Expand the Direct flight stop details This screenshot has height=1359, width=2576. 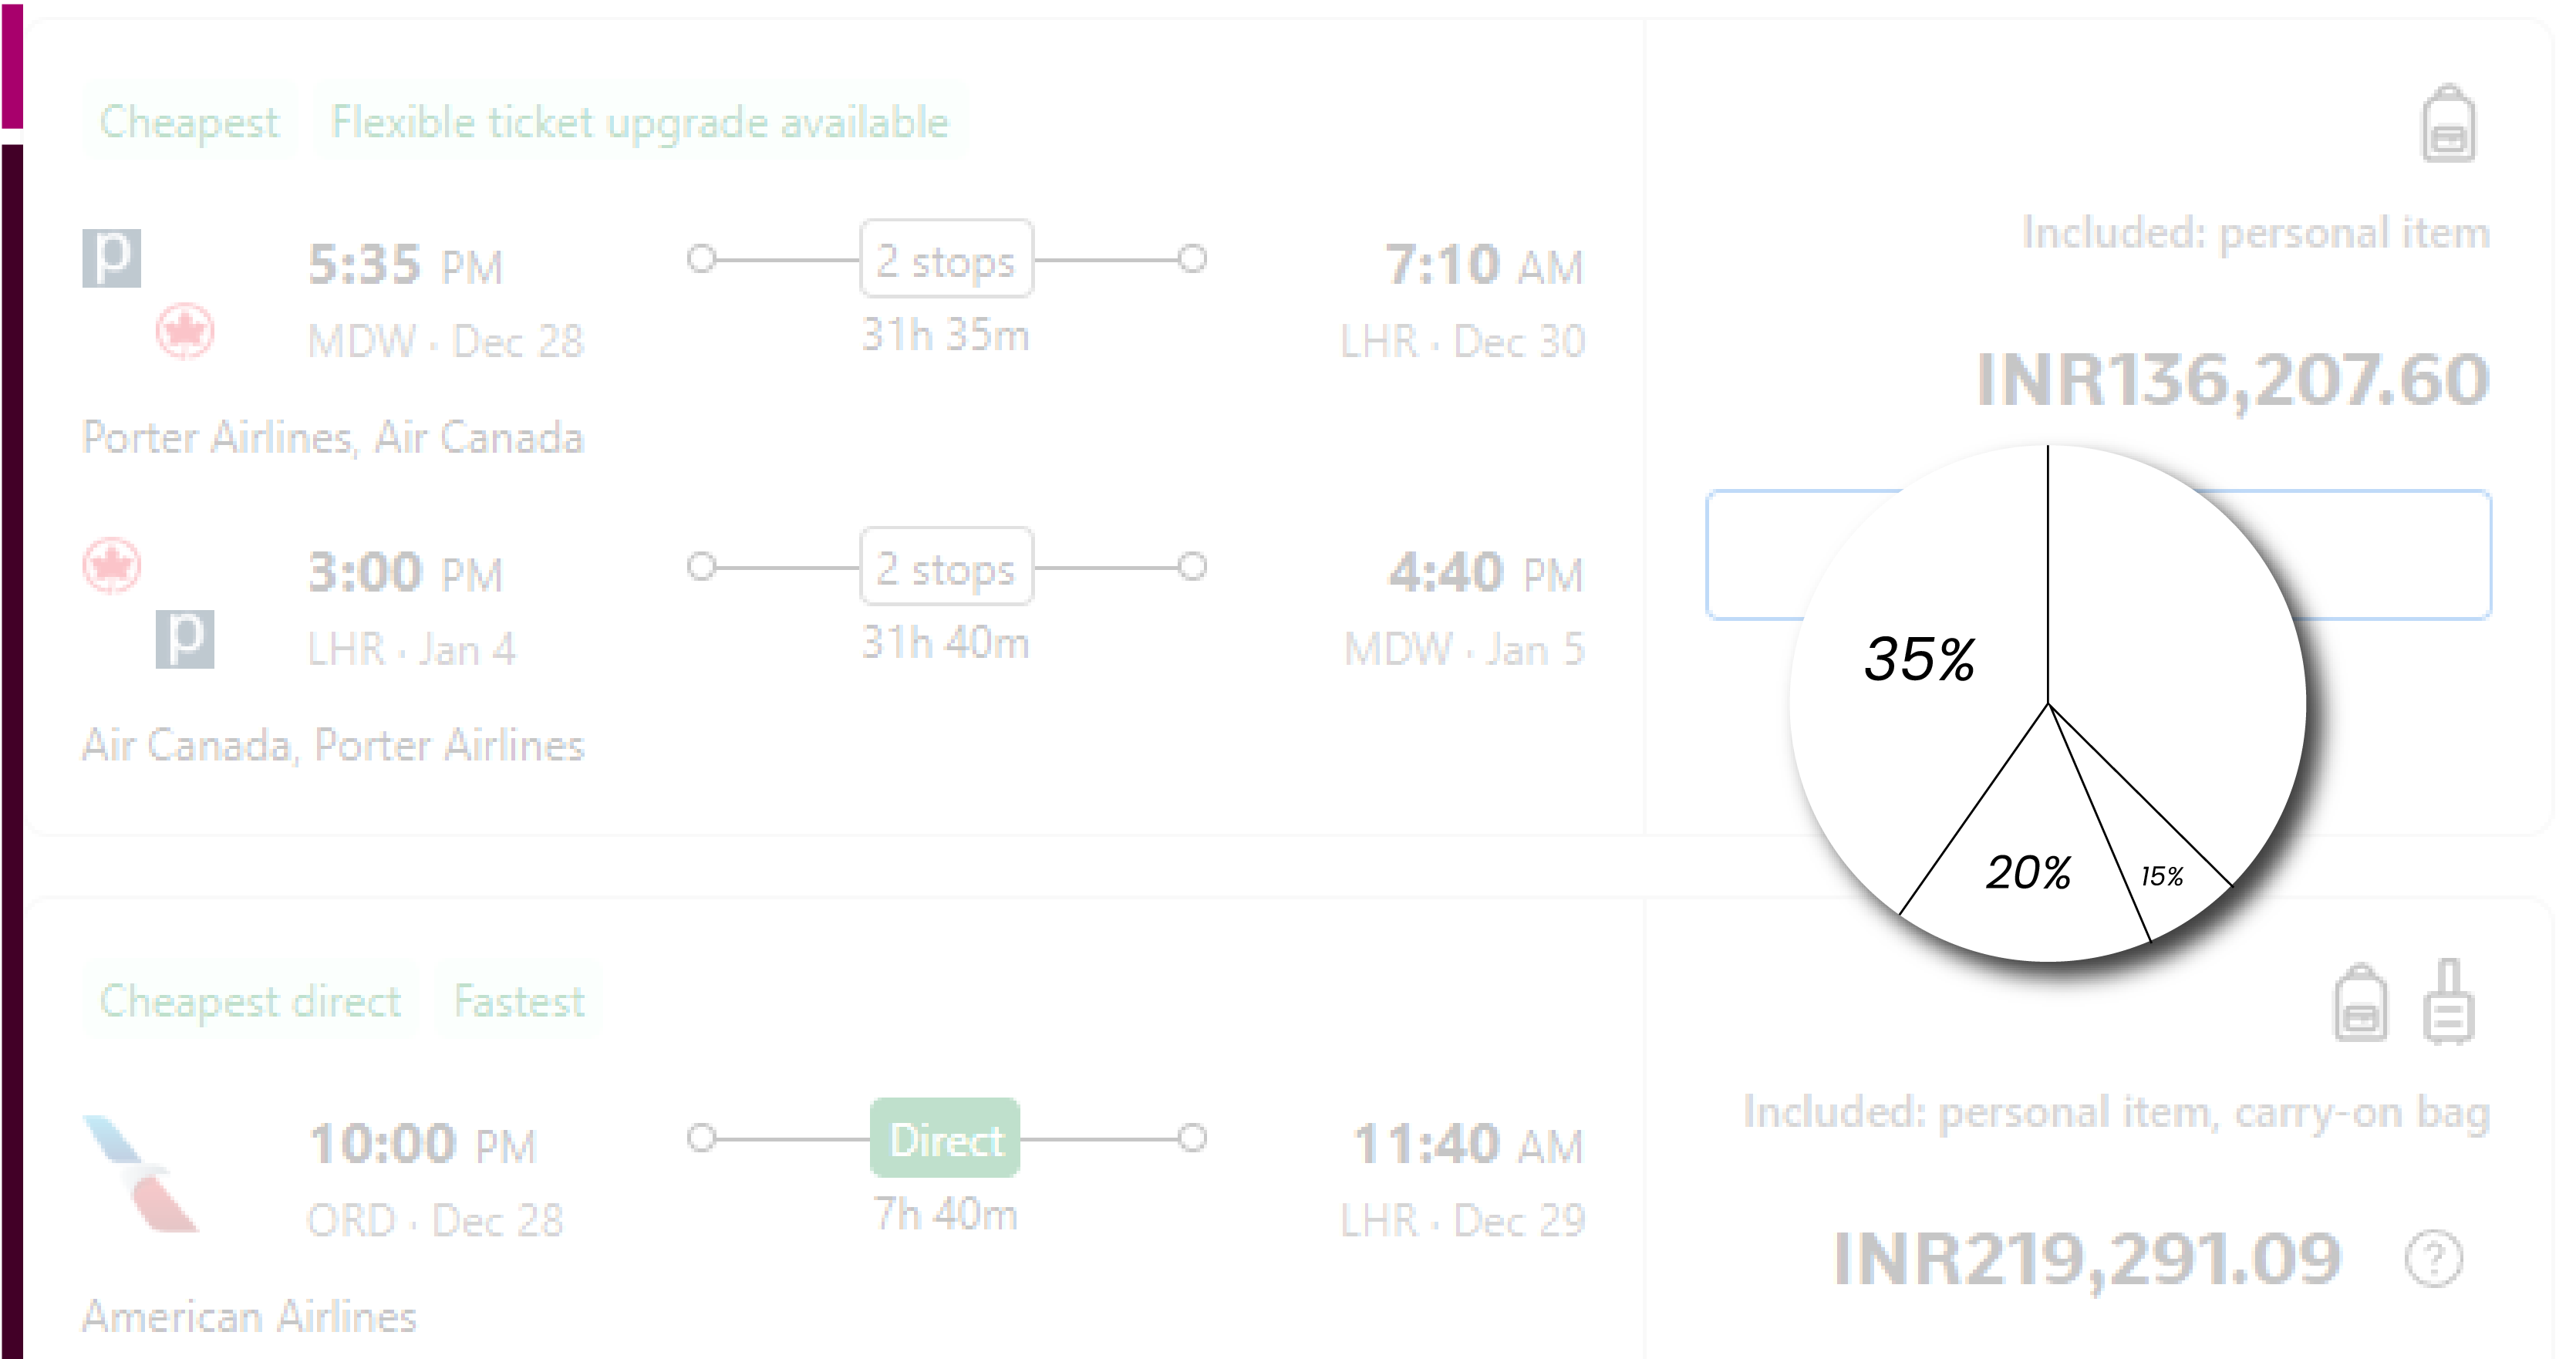[946, 1139]
